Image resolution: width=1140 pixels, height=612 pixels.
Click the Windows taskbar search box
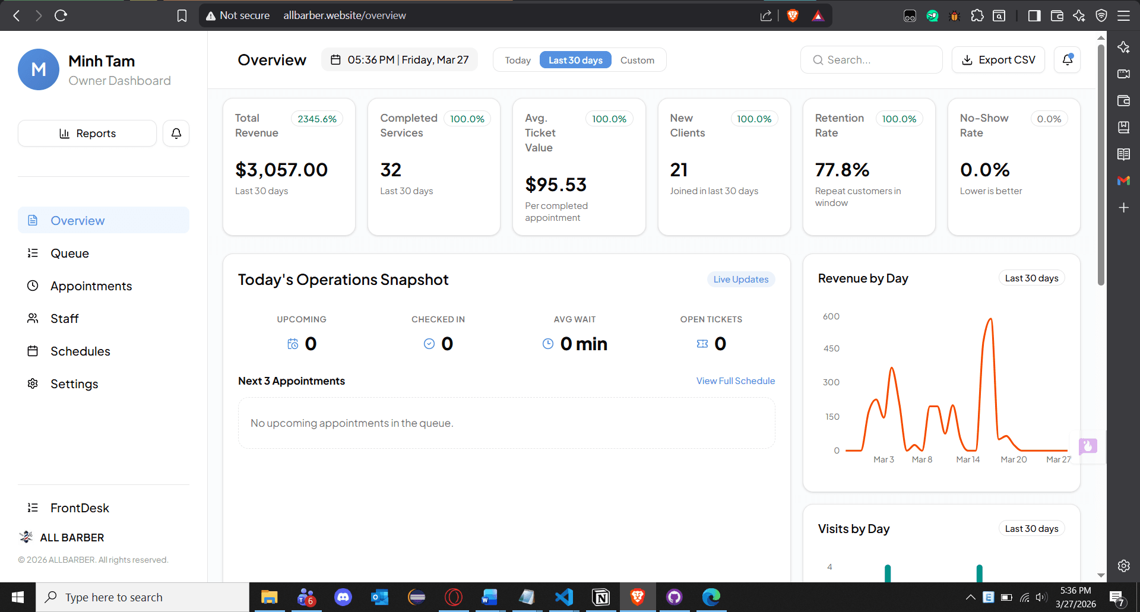[x=142, y=597]
